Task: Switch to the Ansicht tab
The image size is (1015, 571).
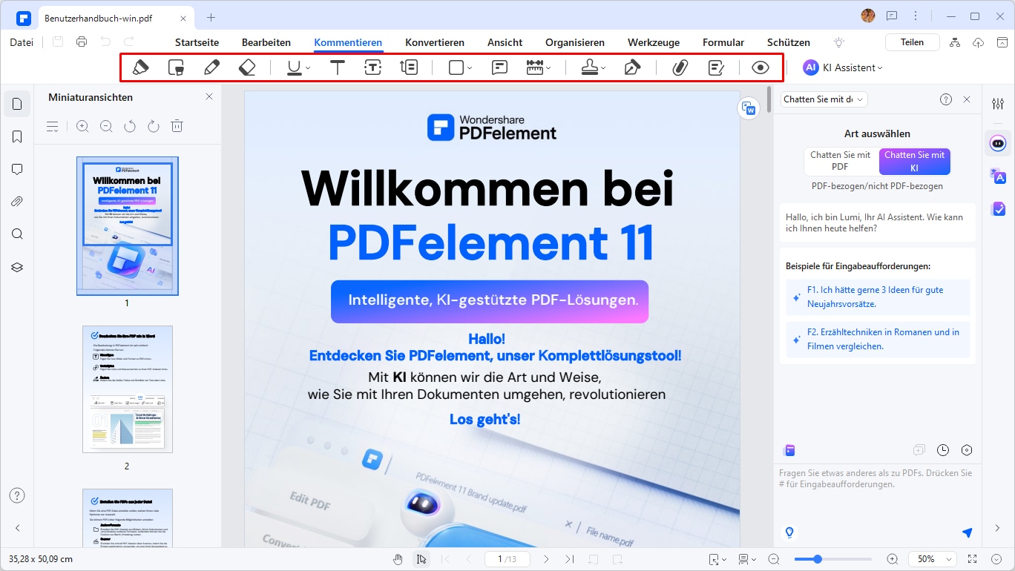Action: click(505, 42)
